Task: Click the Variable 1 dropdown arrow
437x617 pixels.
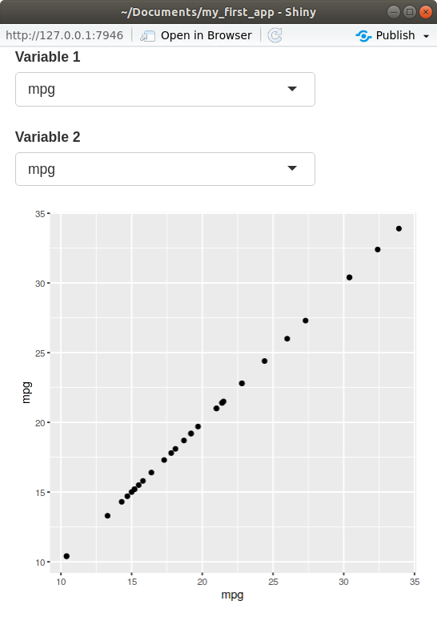Action: point(292,89)
